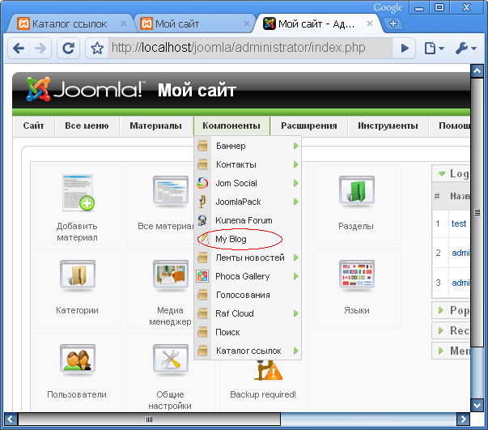Viewport: 488px width, 430px height.
Task: Open the Все материалы article manager icon
Action: click(171, 193)
